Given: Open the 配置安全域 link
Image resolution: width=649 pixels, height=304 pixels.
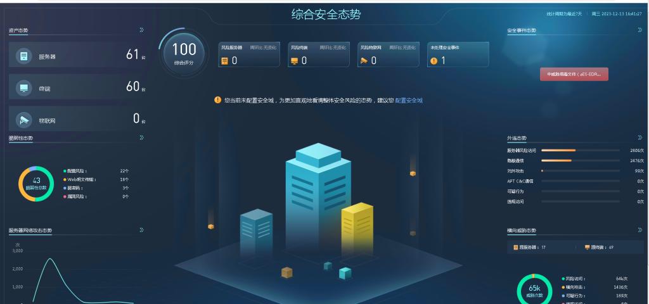Looking at the screenshot, I should pos(409,100).
